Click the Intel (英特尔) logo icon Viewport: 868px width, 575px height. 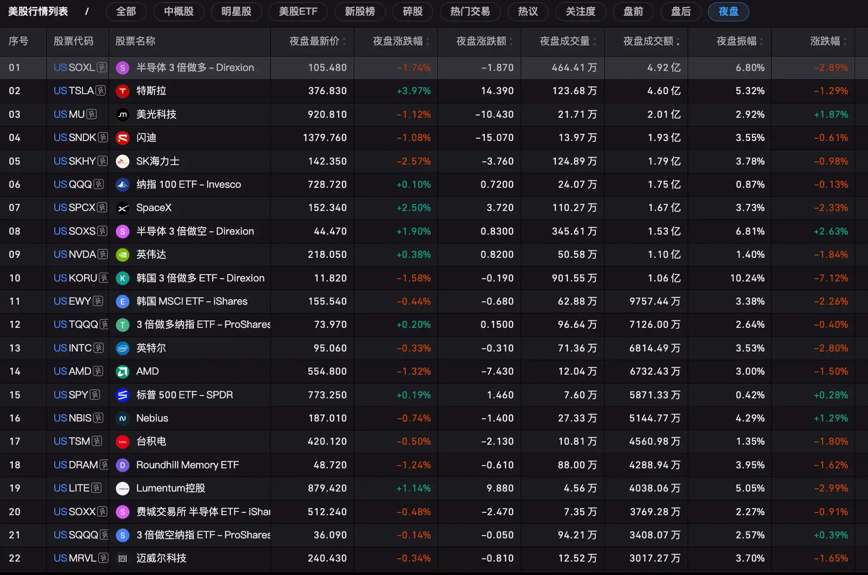pyautogui.click(x=122, y=348)
